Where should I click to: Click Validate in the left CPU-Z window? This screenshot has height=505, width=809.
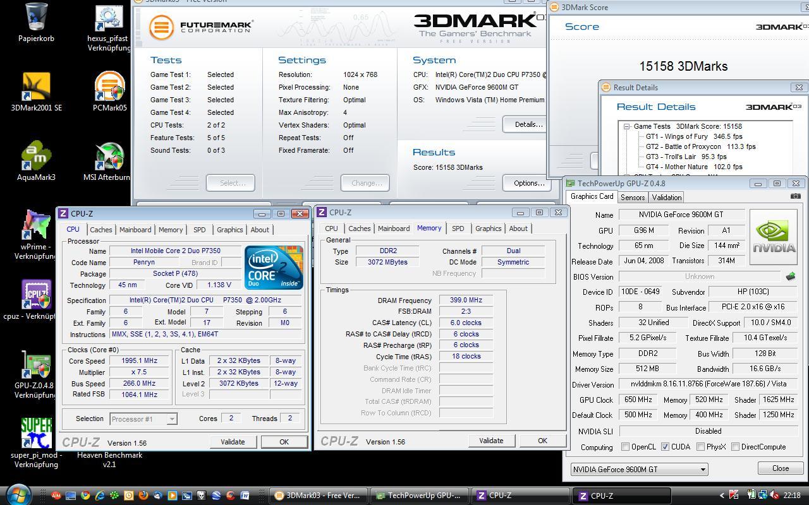tap(233, 442)
